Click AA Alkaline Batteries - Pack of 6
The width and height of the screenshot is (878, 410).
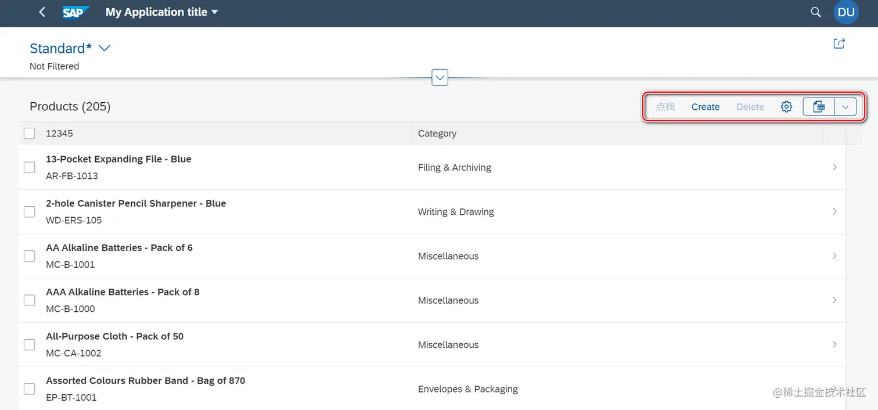119,247
